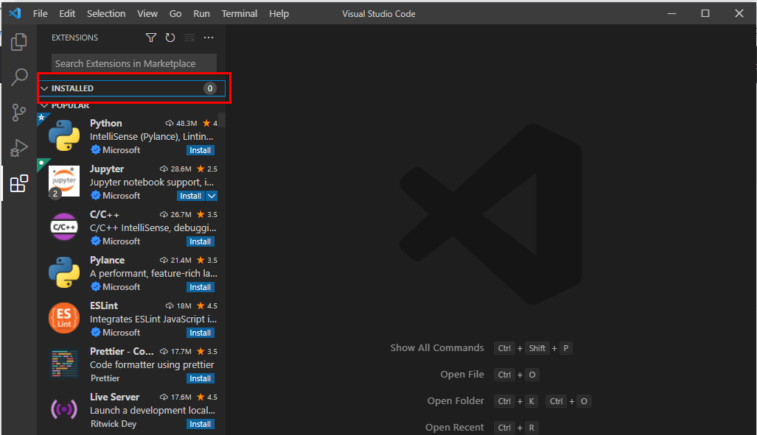Click the Live Server extension icon
This screenshot has height=435, width=757.
coord(64,409)
